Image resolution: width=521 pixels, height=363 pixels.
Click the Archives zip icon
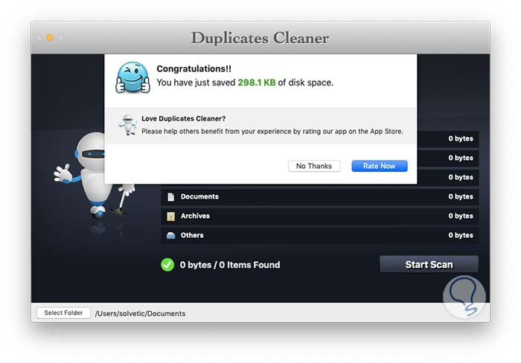[170, 216]
